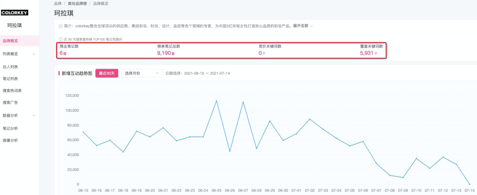Click the 新增互动趋势图 section heading
The height and width of the screenshot is (195, 477).
click(x=77, y=74)
